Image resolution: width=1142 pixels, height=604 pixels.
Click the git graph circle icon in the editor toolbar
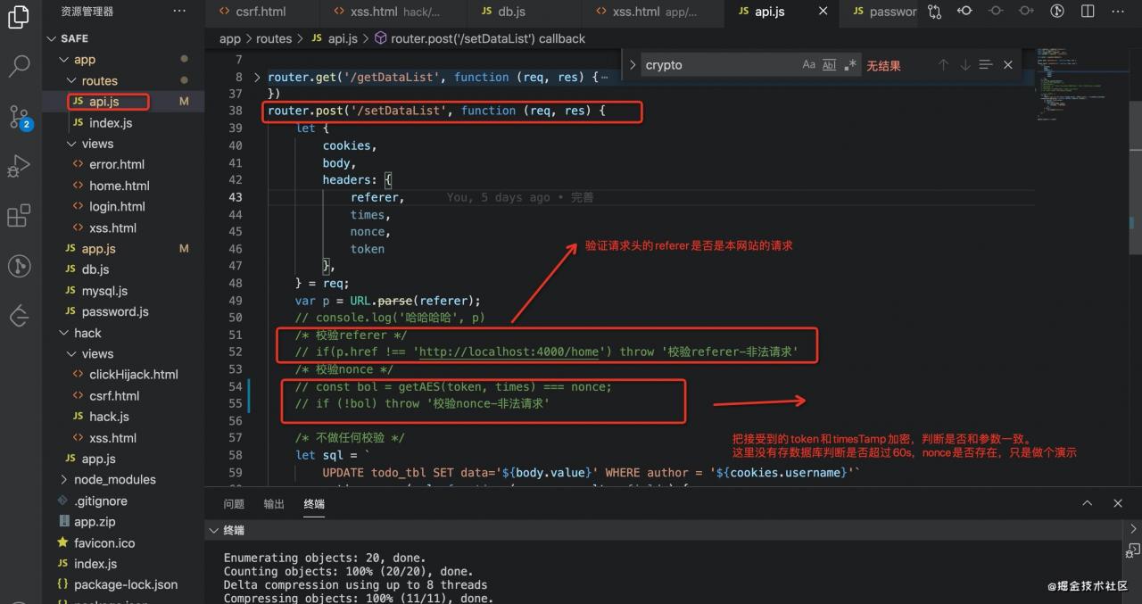click(1057, 12)
